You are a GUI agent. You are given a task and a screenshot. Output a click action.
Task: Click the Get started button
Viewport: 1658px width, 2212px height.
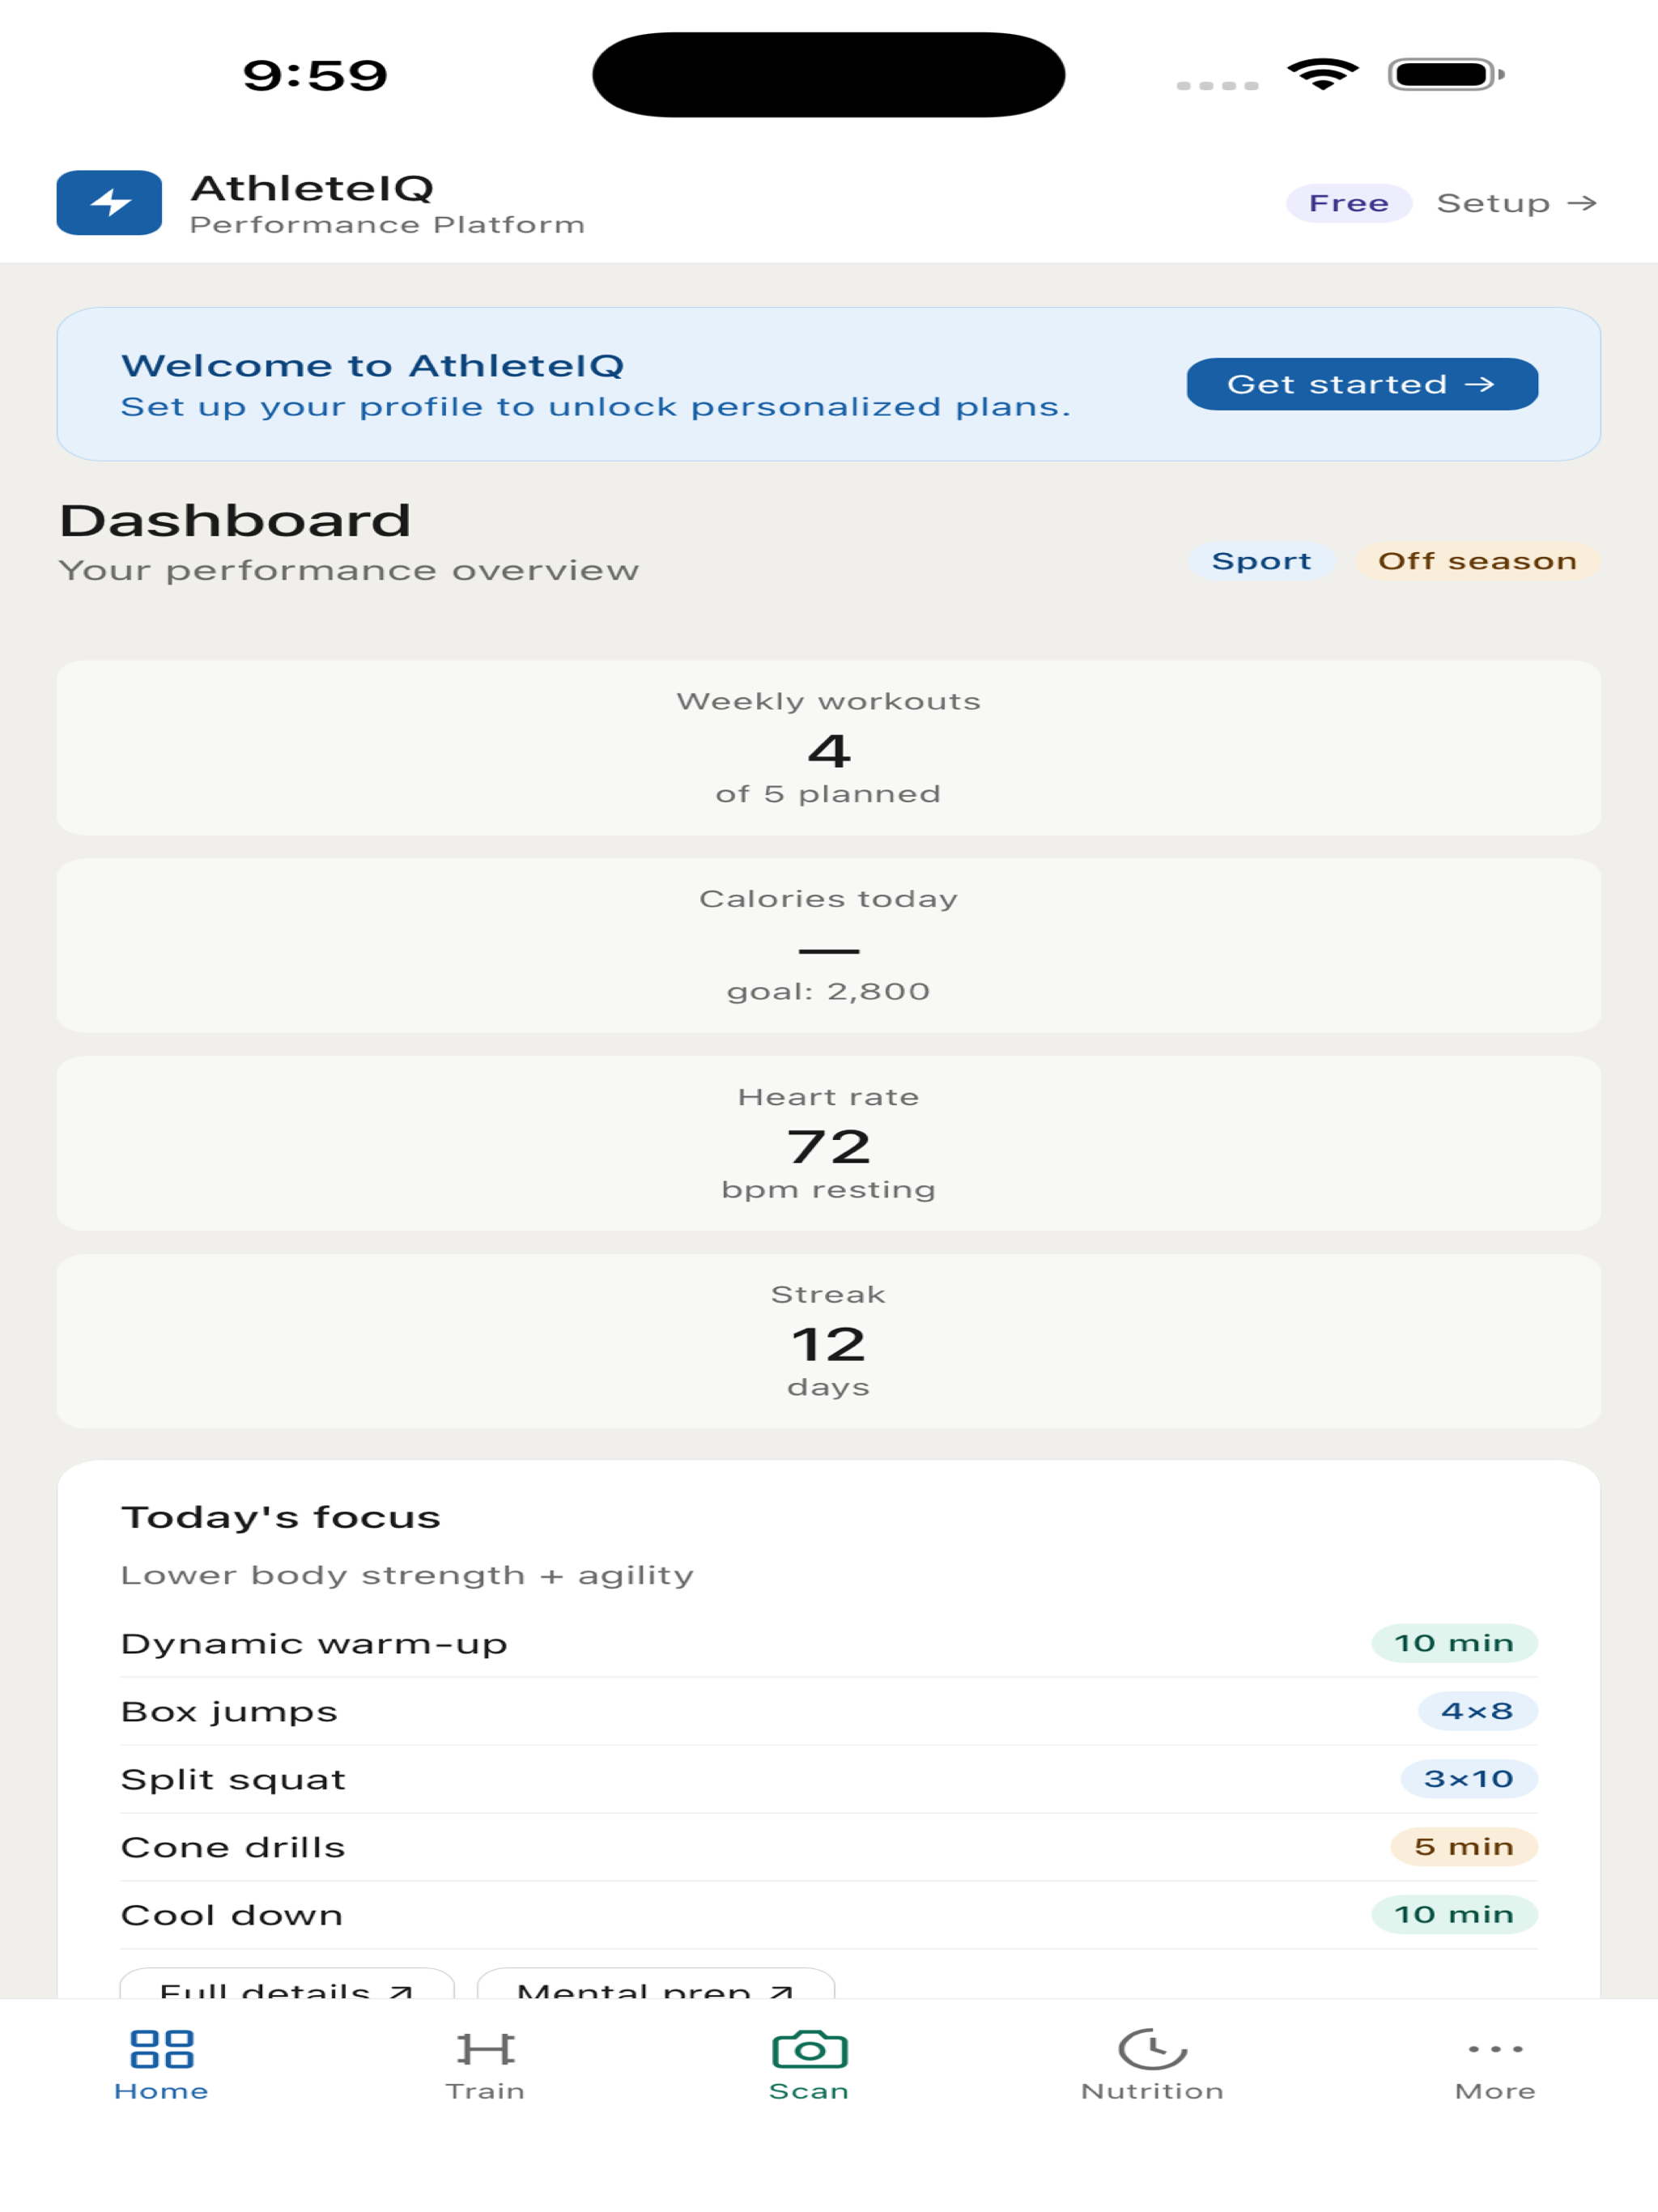(x=1362, y=384)
